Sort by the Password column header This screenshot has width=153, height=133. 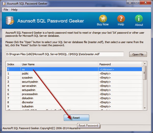(120, 64)
